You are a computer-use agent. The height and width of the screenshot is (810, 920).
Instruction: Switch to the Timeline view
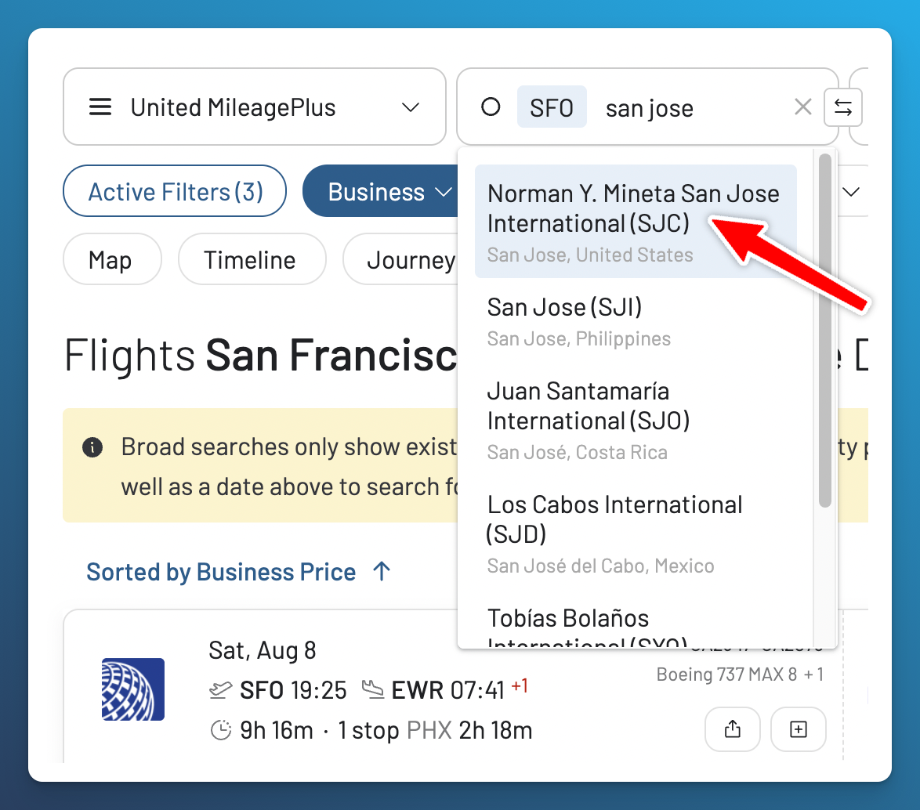[252, 259]
